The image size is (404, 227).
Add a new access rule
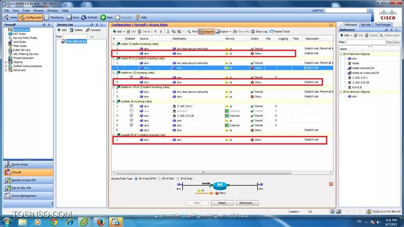click(x=117, y=32)
